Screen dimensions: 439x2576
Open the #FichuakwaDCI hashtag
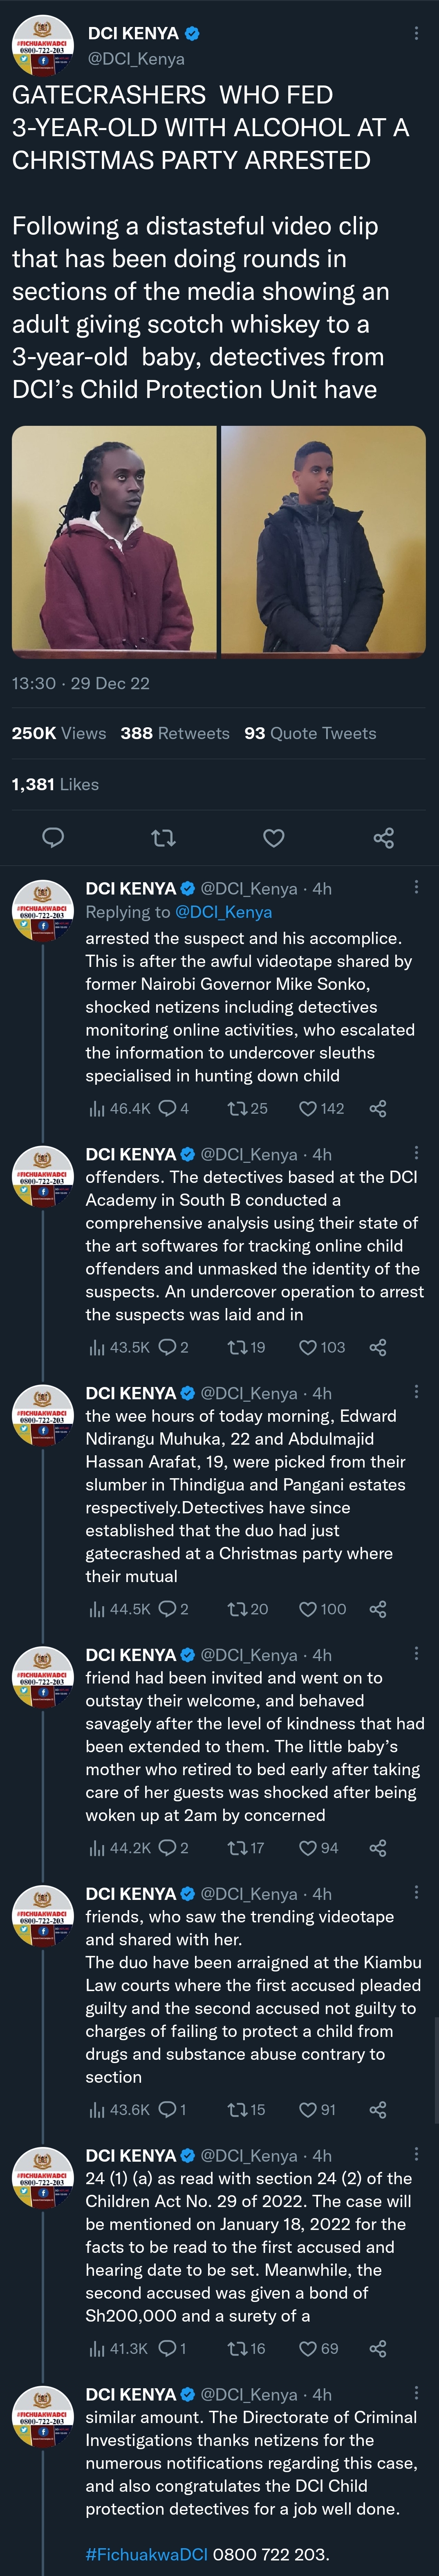(146, 2554)
